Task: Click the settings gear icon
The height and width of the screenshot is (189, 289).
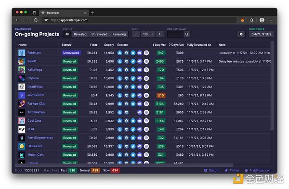Action: pyautogui.click(x=241, y=34)
